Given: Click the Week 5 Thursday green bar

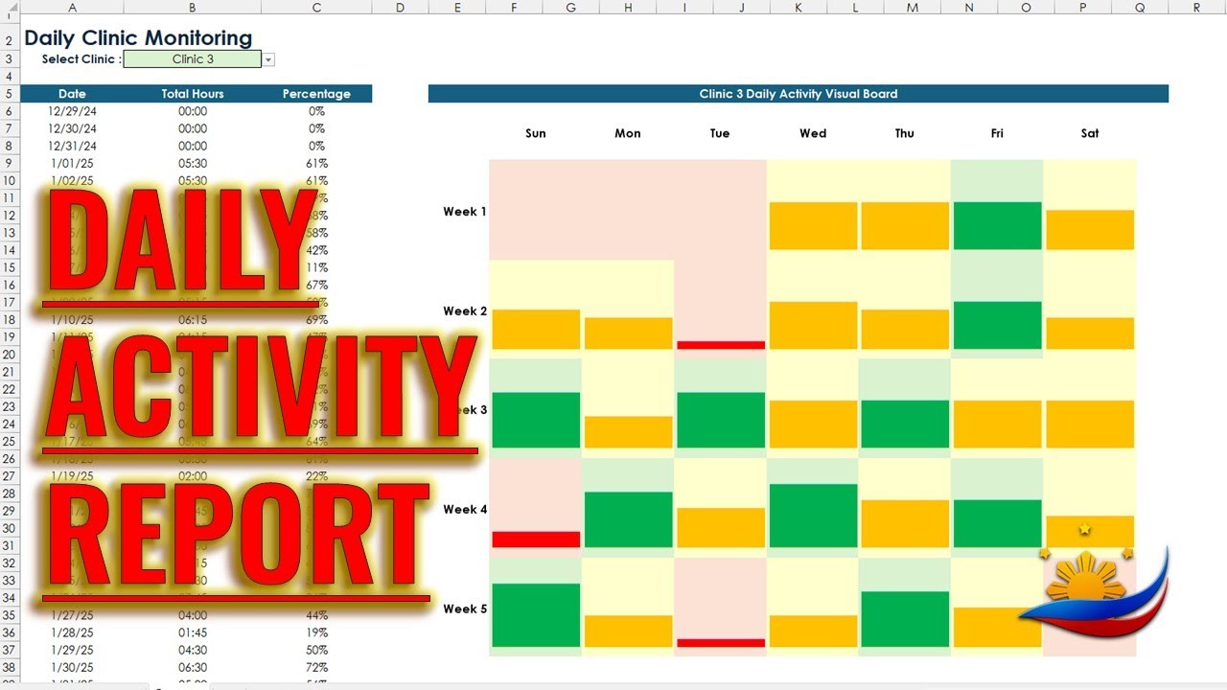Looking at the screenshot, I should click(905, 619).
